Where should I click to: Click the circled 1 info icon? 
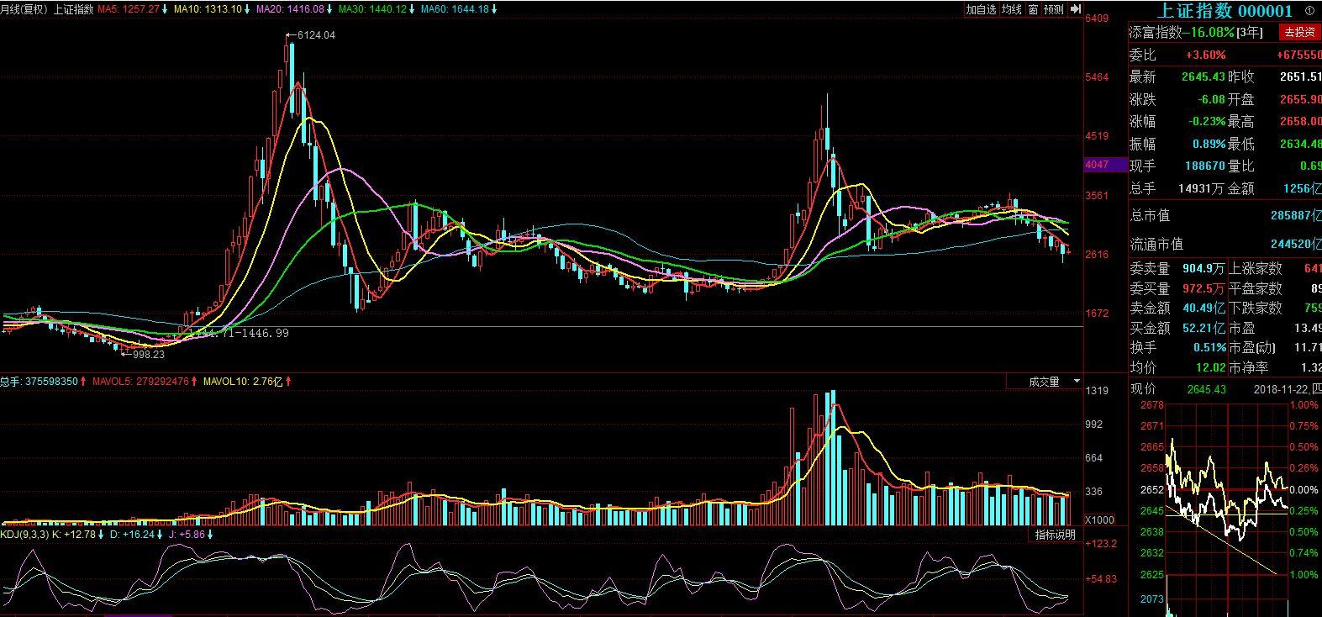click(1309, 11)
